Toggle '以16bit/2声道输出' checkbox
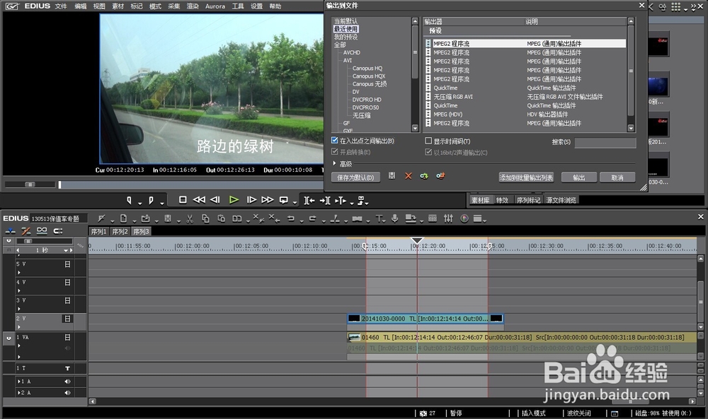Image resolution: width=708 pixels, height=419 pixels. (428, 152)
